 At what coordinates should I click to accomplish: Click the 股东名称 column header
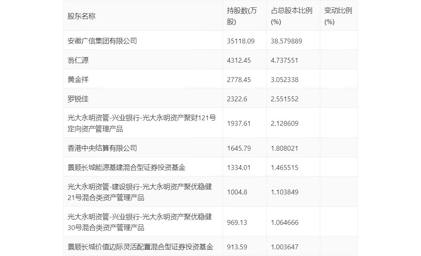pos(81,16)
